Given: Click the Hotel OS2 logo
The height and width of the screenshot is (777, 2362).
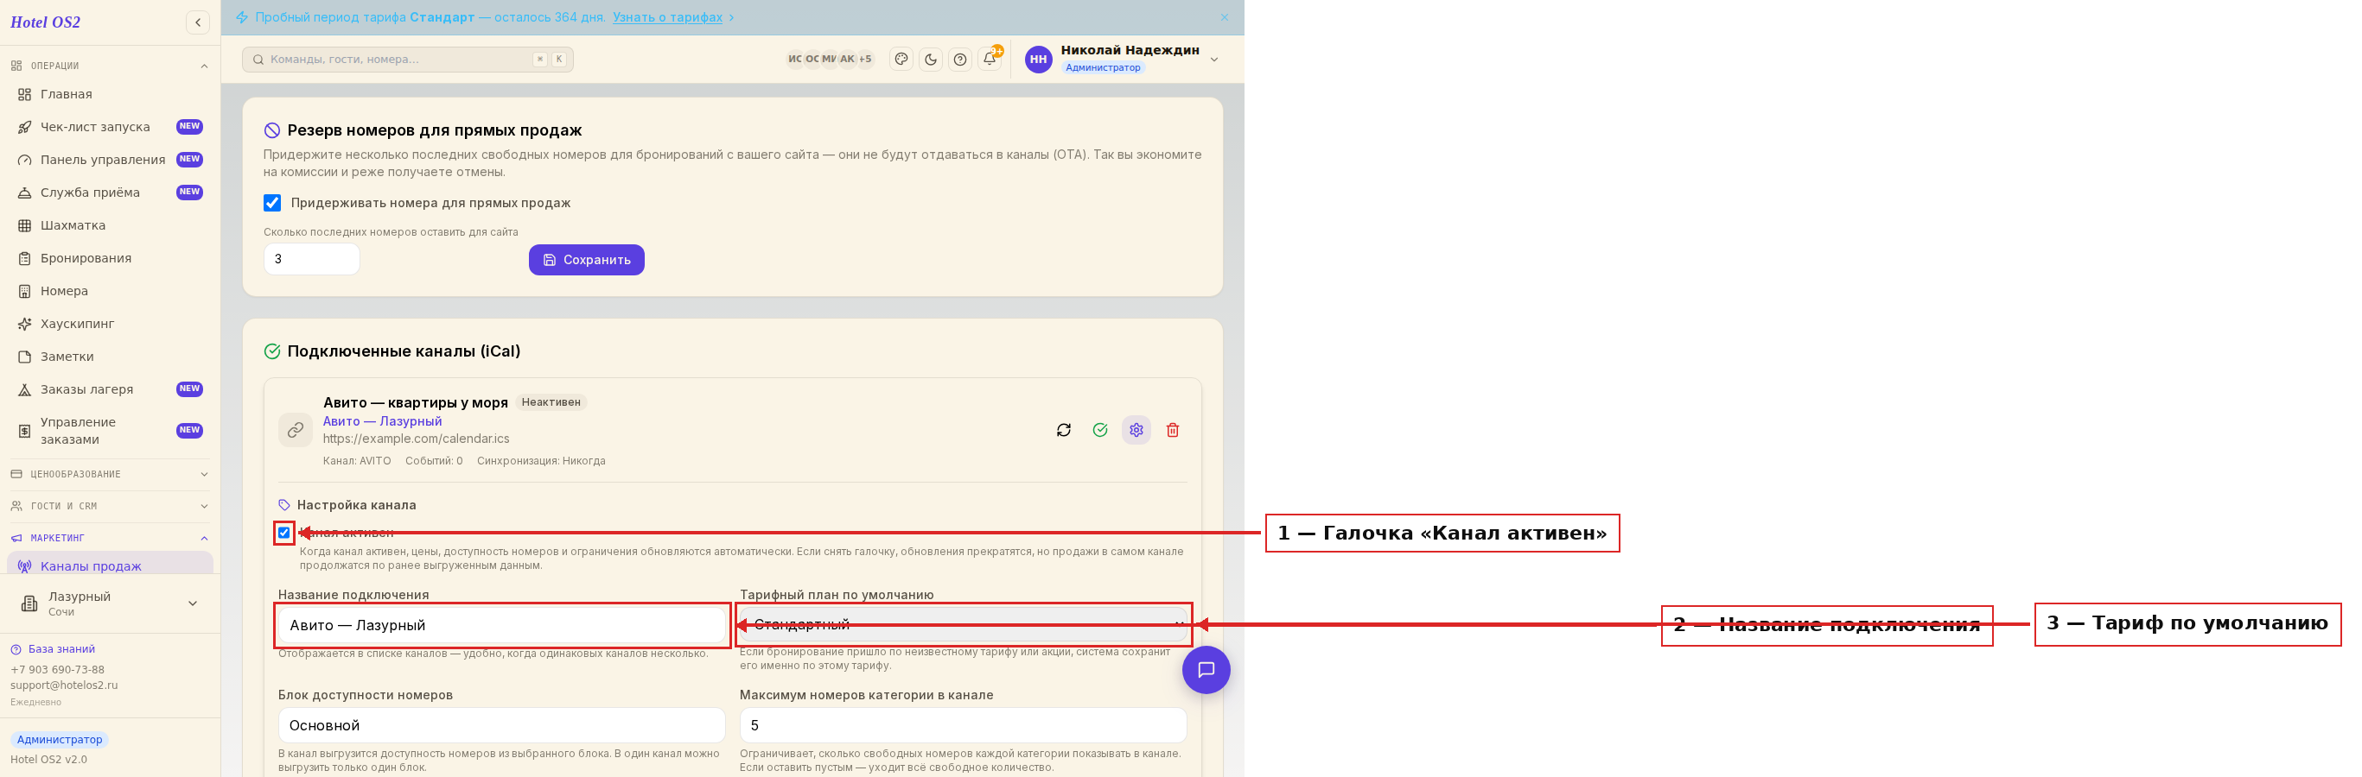Looking at the screenshot, I should click(x=46, y=22).
